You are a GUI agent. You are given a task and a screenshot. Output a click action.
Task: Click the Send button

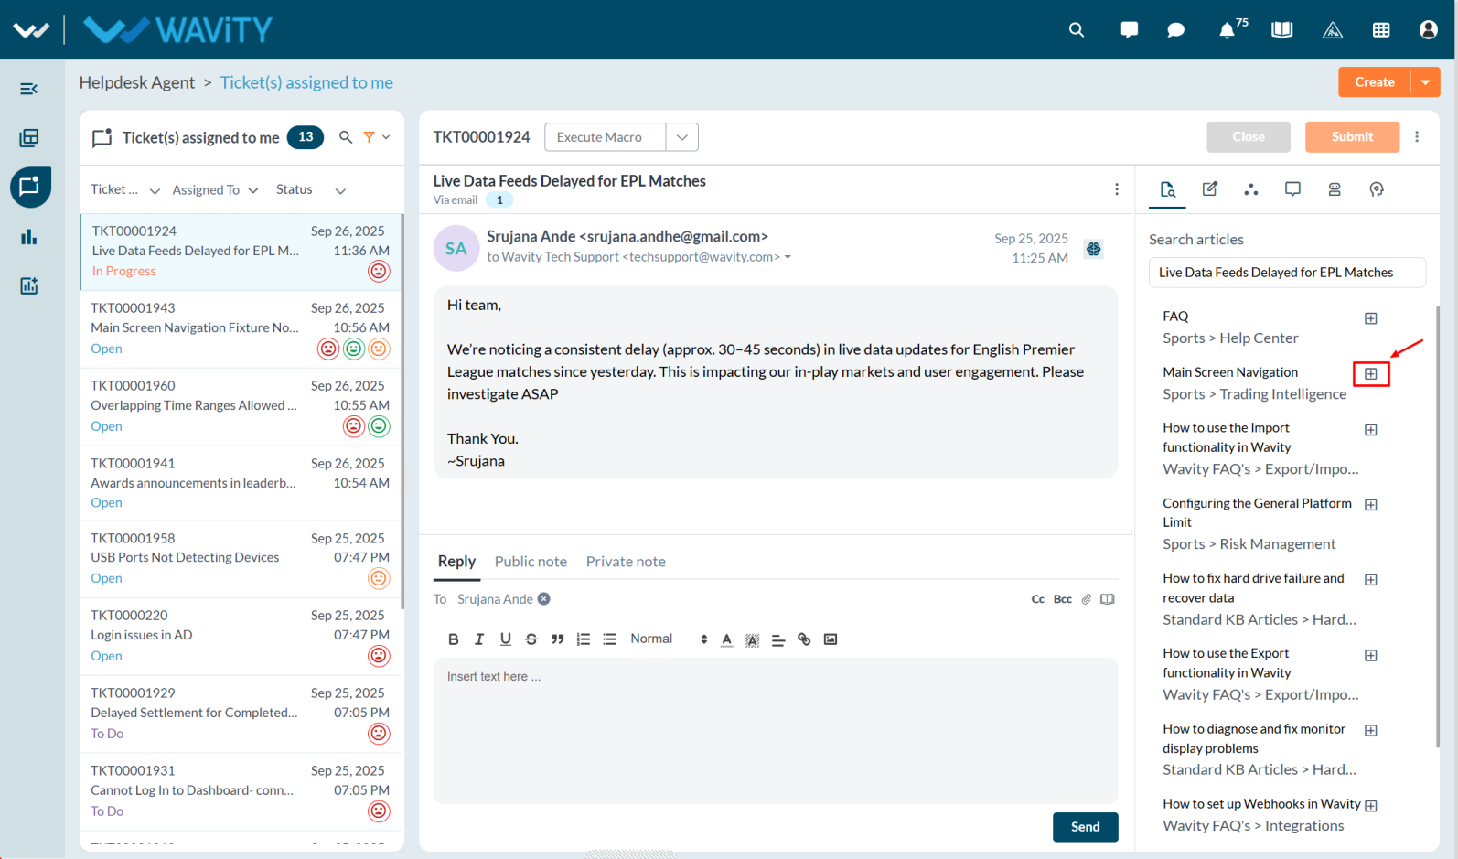pyautogui.click(x=1086, y=827)
